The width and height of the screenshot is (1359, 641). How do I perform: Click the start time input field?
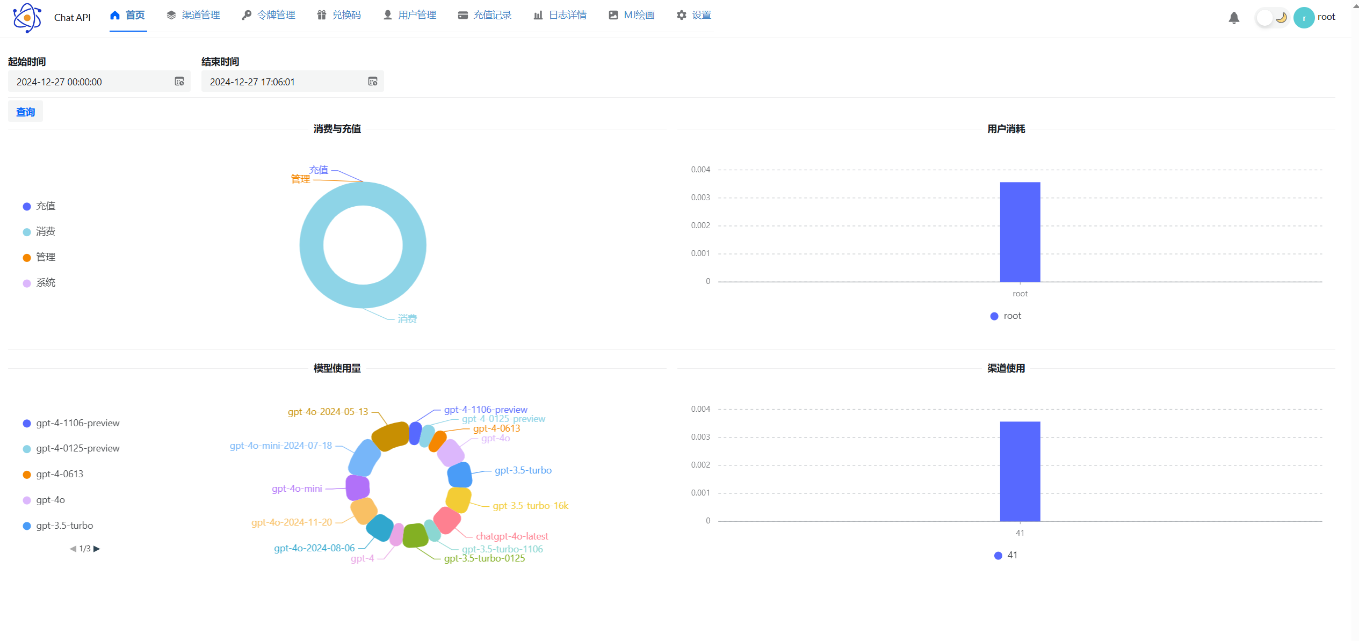point(99,82)
